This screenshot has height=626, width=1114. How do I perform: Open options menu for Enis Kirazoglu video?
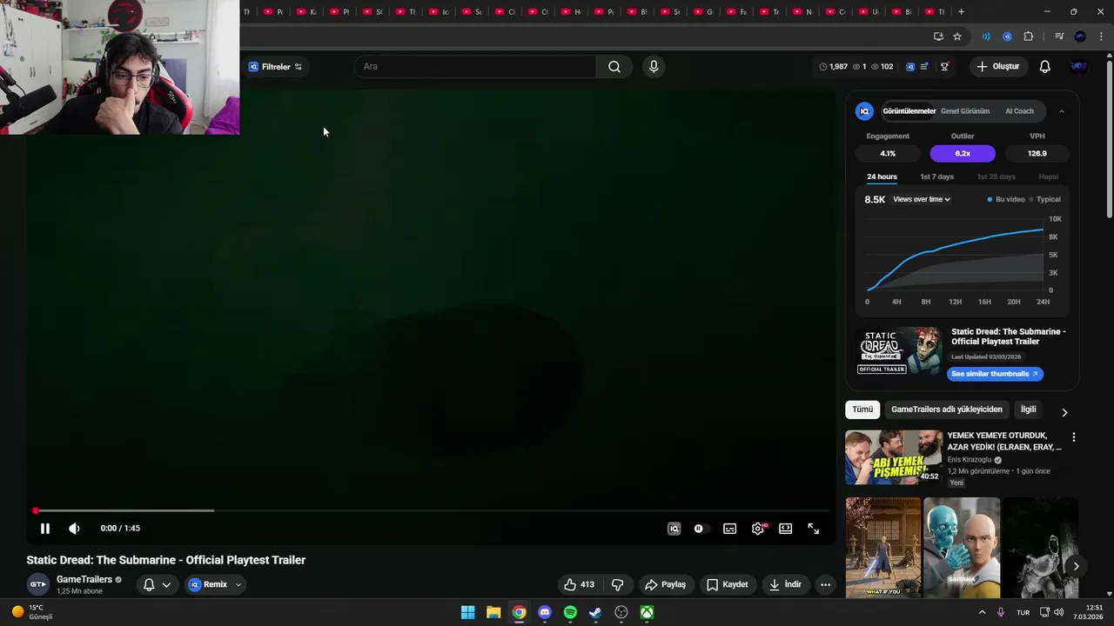pyautogui.click(x=1073, y=437)
